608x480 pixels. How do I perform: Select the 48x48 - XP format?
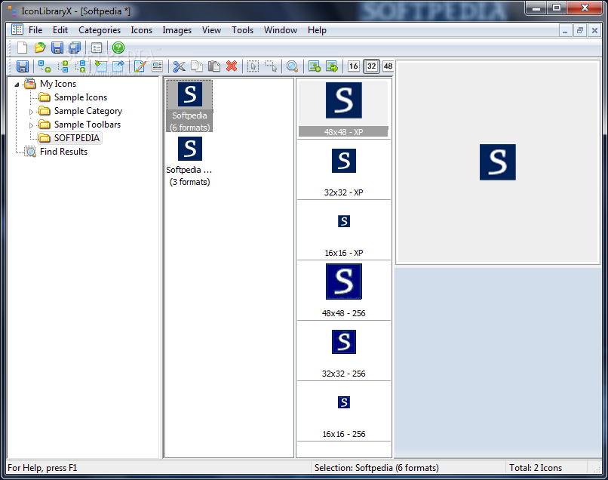coord(343,109)
